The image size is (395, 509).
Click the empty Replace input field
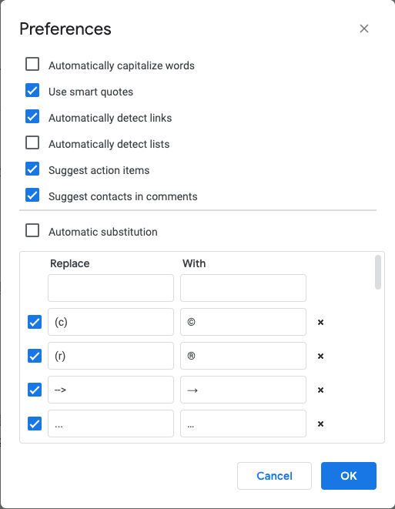click(x=111, y=288)
